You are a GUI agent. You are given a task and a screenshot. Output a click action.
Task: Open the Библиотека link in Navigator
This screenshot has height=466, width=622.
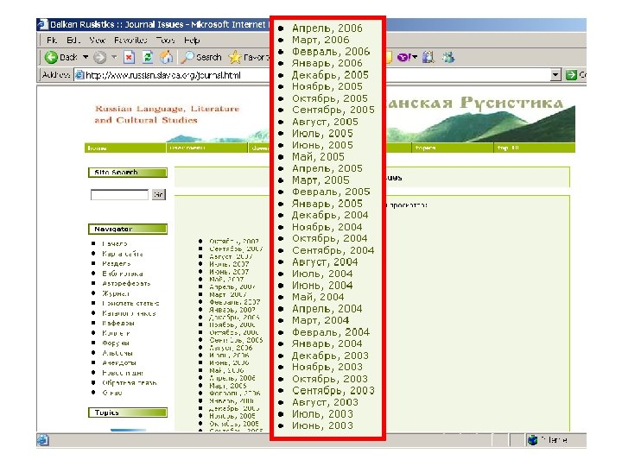[122, 274]
